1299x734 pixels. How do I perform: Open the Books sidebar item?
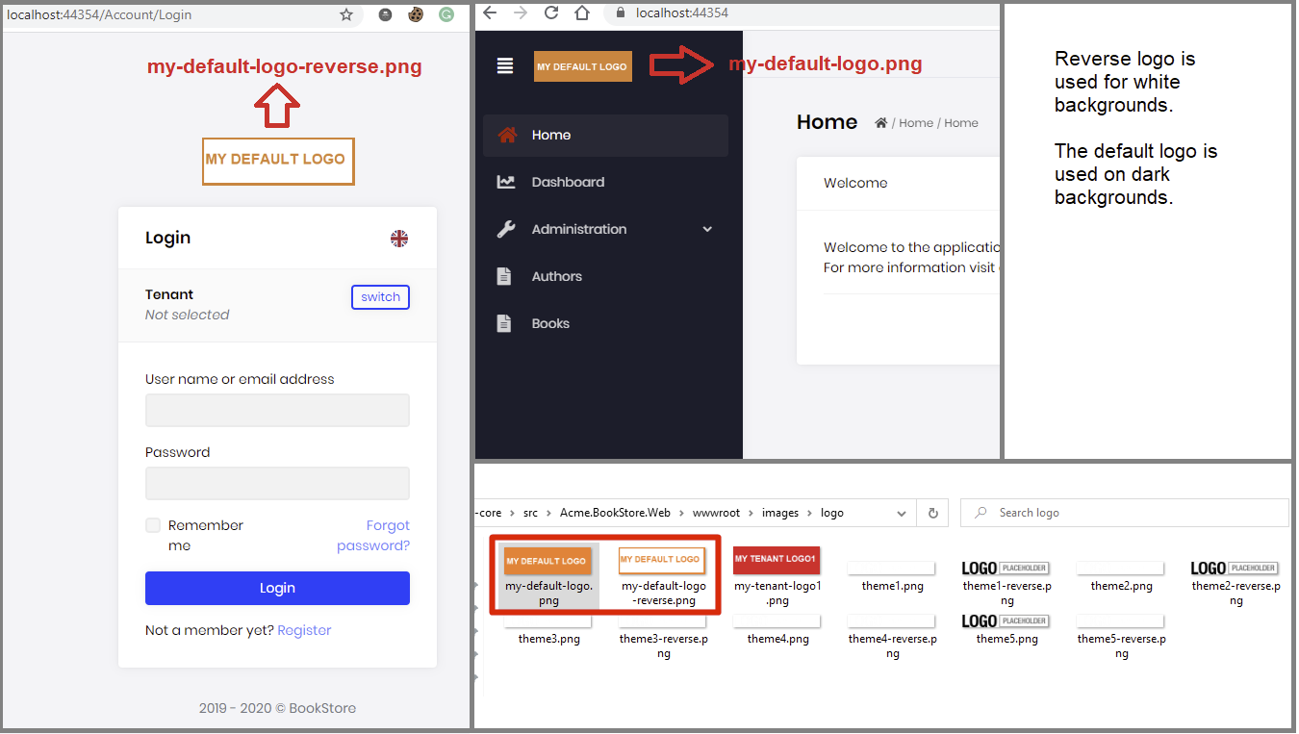pos(550,323)
